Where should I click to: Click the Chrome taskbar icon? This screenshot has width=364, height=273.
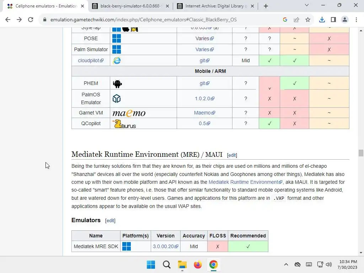click(x=214, y=264)
